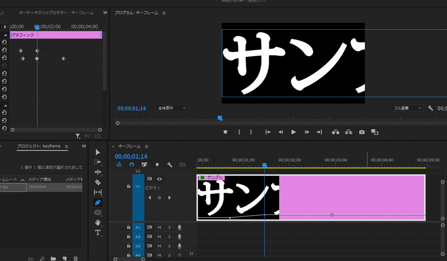Export frame with the camera icon

click(x=362, y=132)
